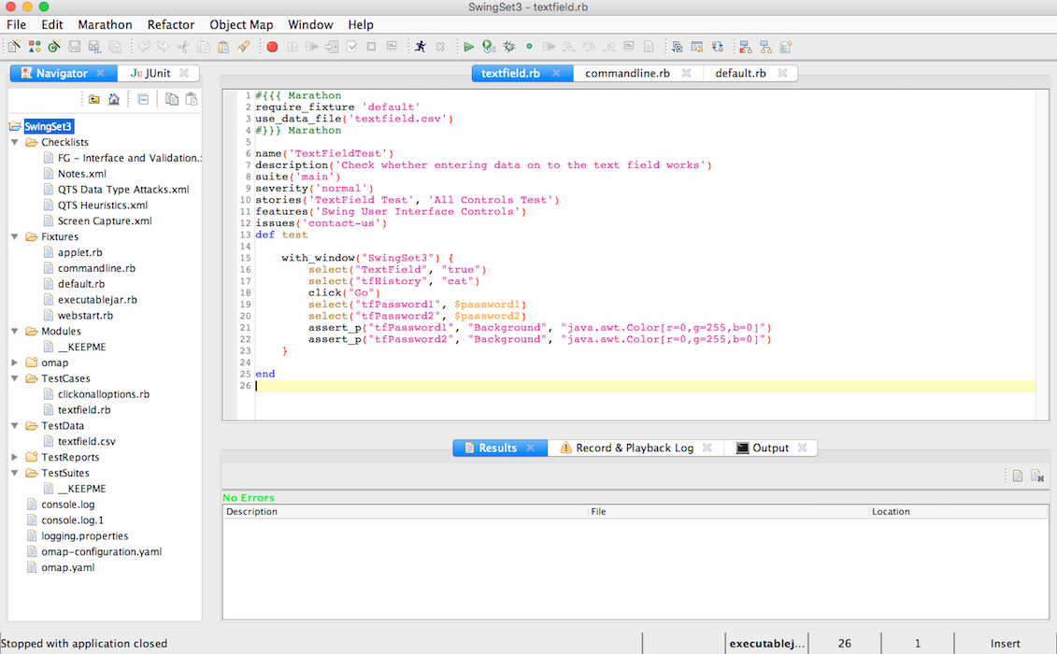Image resolution: width=1057 pixels, height=654 pixels.
Task: Click the Home icon in Navigator toolbar
Action: (x=114, y=100)
